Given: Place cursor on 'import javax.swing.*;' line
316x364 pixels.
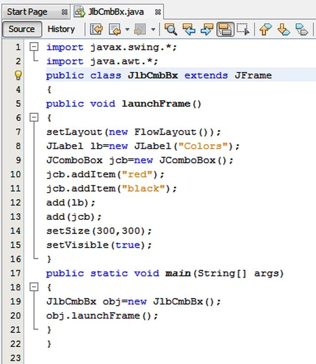Looking at the screenshot, I should click(112, 47).
